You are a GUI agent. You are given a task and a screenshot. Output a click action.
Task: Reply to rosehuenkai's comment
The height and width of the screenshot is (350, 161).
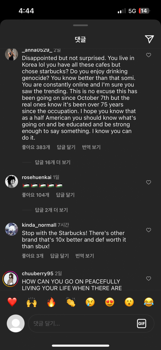pyautogui.click(x=65, y=195)
